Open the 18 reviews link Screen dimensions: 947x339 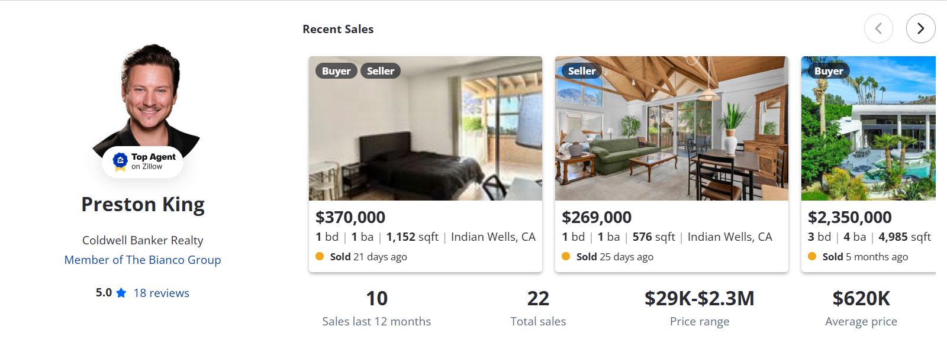162,293
